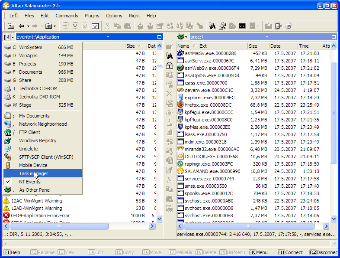This screenshot has width=340, height=258.
Task: Click the Rename icon in middle toolbar
Action: [x=169, y=113]
